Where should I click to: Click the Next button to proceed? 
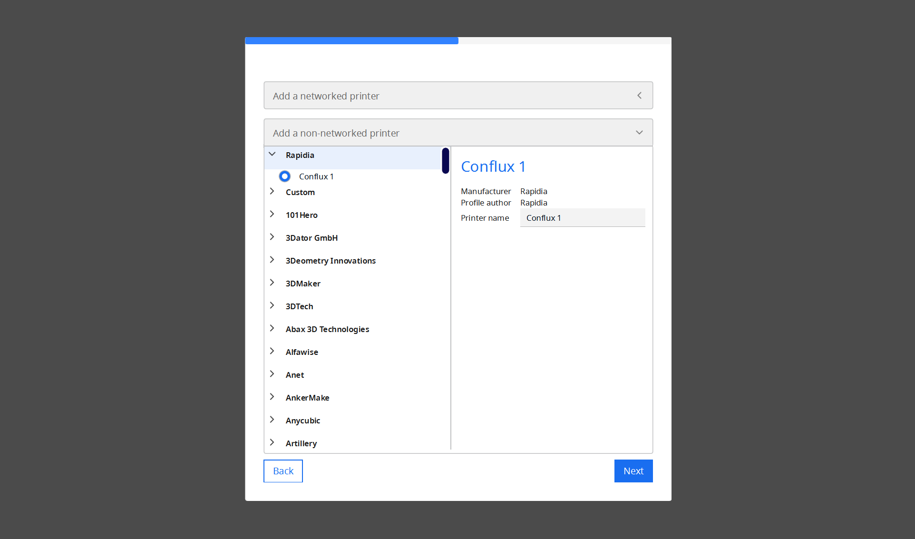pyautogui.click(x=633, y=470)
